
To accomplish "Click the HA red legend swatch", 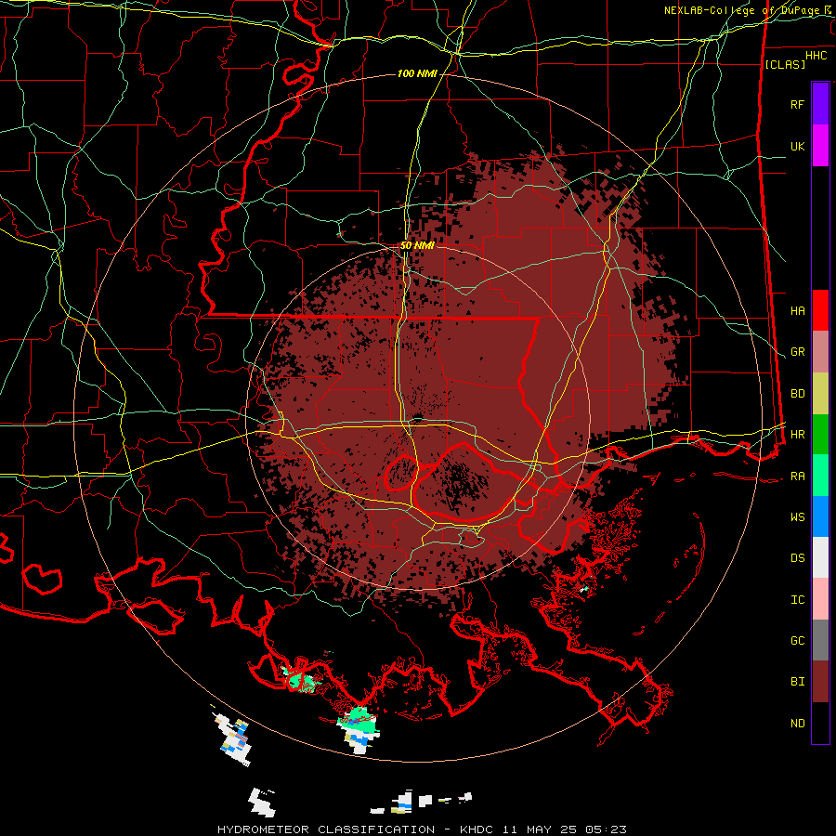I will pos(820,310).
